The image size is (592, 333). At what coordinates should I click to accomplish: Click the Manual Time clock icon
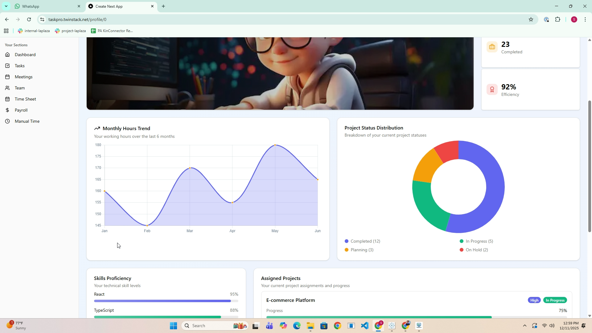(x=8, y=121)
